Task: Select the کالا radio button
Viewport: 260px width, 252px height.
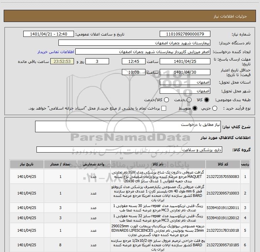Action: 207,100
